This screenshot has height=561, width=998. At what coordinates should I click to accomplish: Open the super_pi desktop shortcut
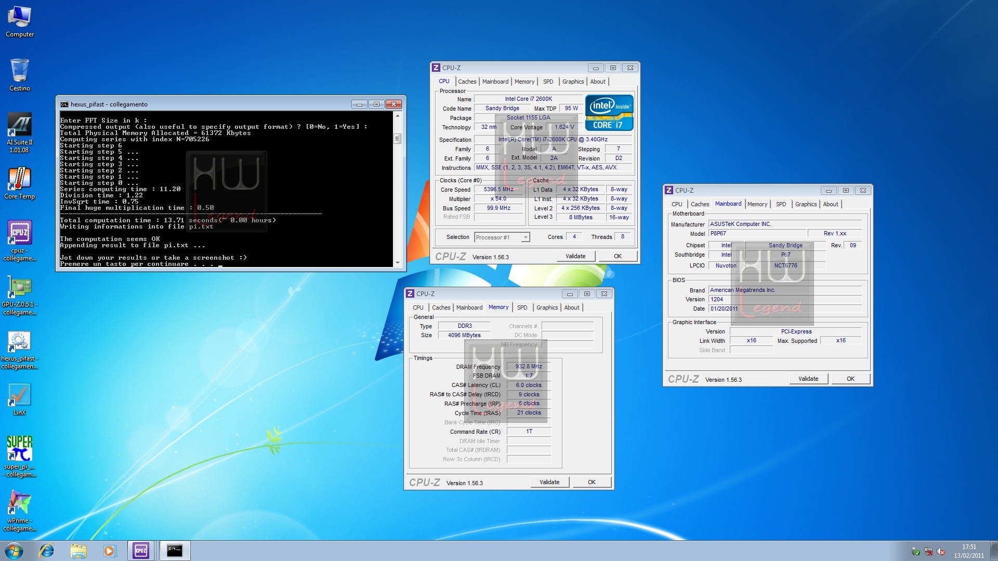19,457
